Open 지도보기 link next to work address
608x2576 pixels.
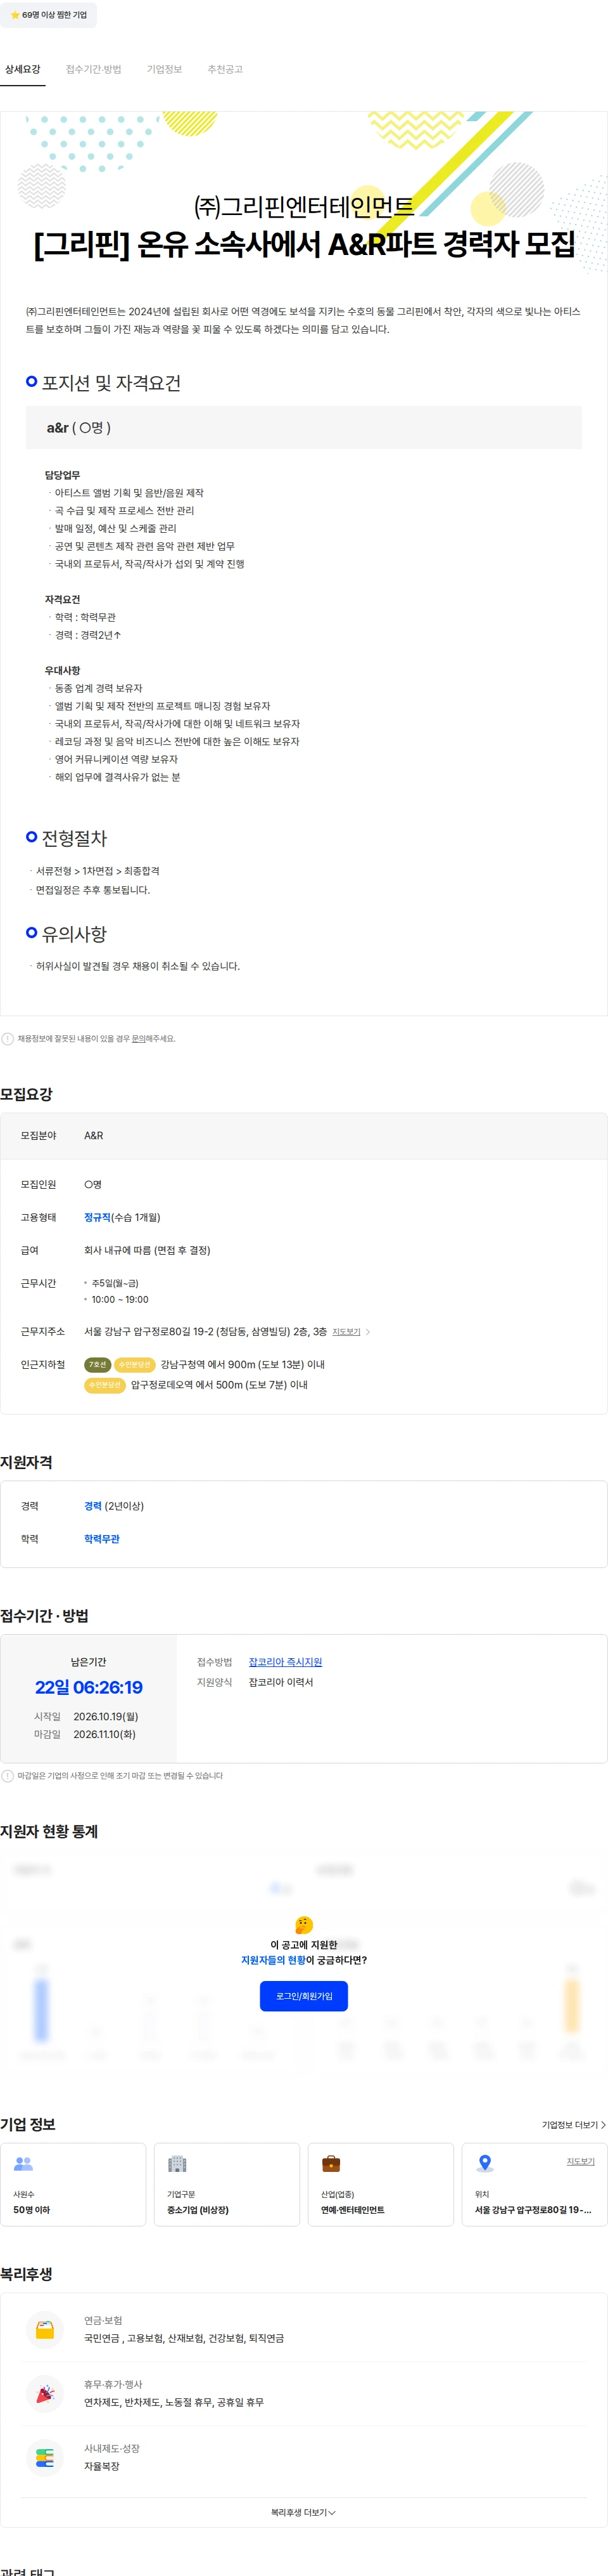click(x=346, y=1332)
